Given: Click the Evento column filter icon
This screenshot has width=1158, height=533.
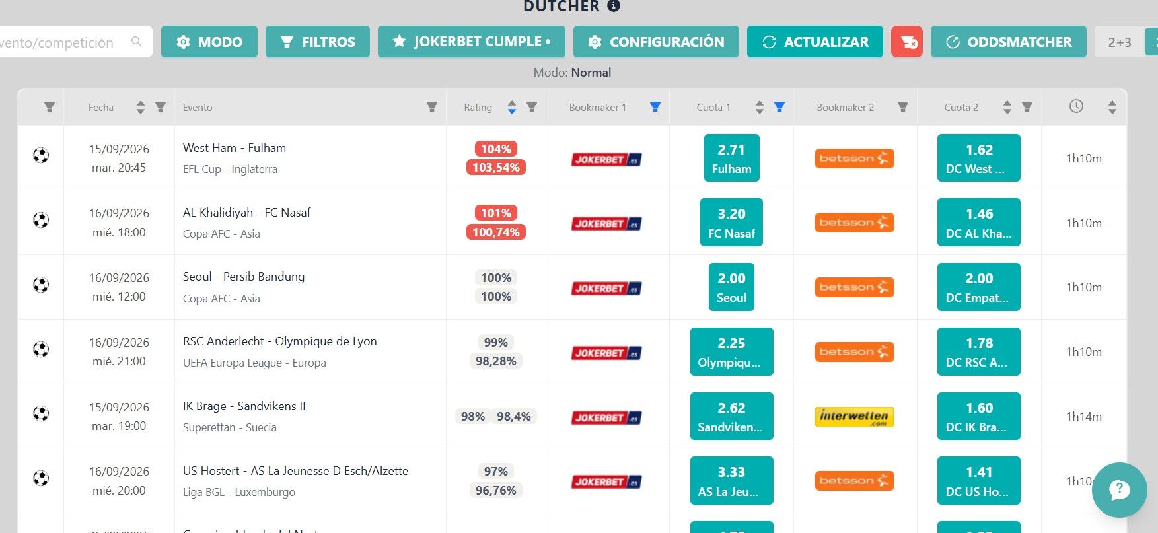Looking at the screenshot, I should [432, 107].
